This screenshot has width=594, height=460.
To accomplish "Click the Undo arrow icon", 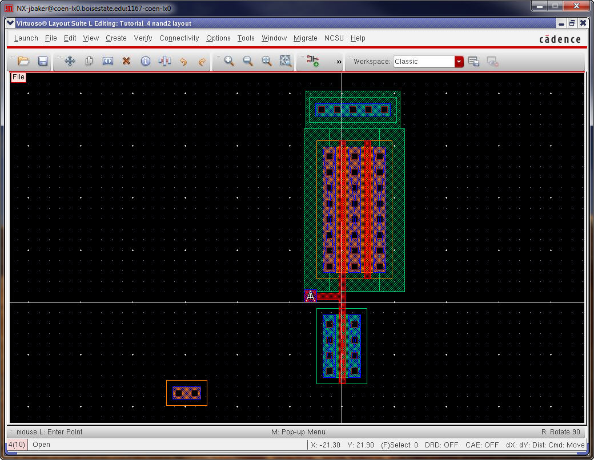I will (x=183, y=61).
